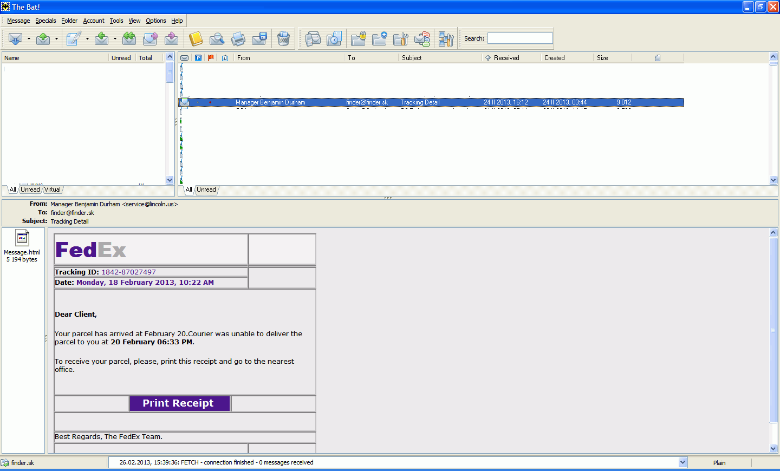The image size is (780, 471).
Task: Switch to the Virtual folders tab
Action: pyautogui.click(x=53, y=189)
